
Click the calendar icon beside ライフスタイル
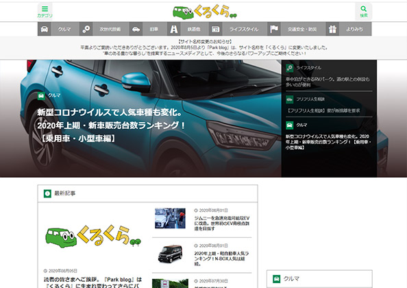[x=215, y=29]
